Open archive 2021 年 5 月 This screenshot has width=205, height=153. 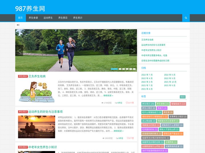click(x=170, y=85)
